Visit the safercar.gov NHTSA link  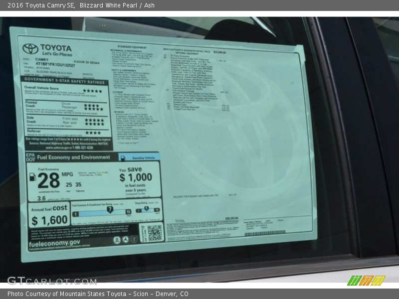54,149
